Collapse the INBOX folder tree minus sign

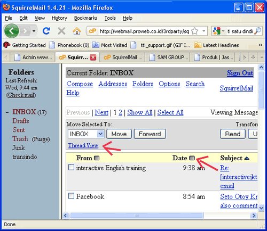(x=7, y=112)
